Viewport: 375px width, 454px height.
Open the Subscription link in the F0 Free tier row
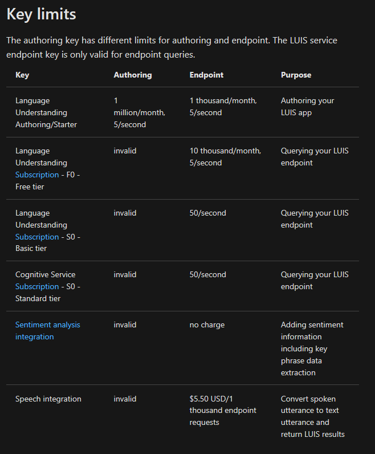37,175
